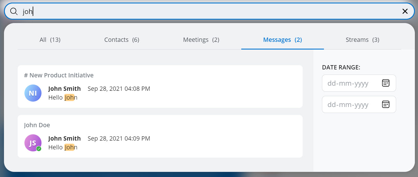The image size is (418, 177).
Task: Click the search magnifier icon
Action: click(x=14, y=11)
